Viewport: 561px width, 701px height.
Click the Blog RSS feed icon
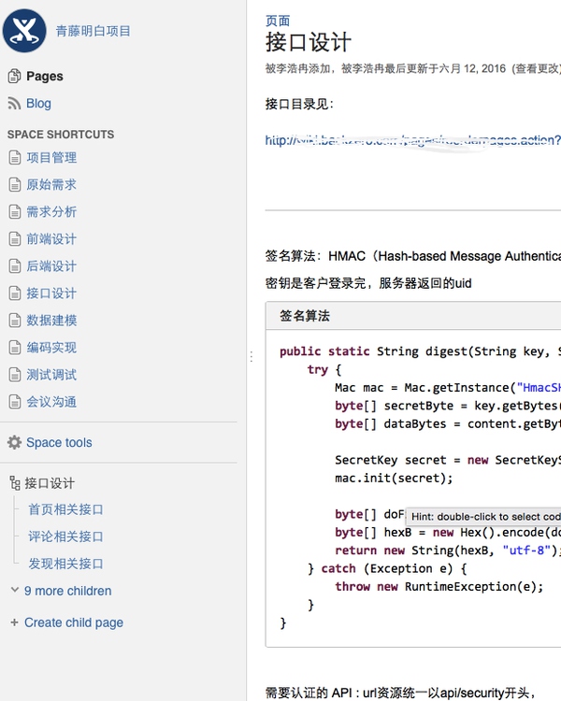click(x=14, y=103)
